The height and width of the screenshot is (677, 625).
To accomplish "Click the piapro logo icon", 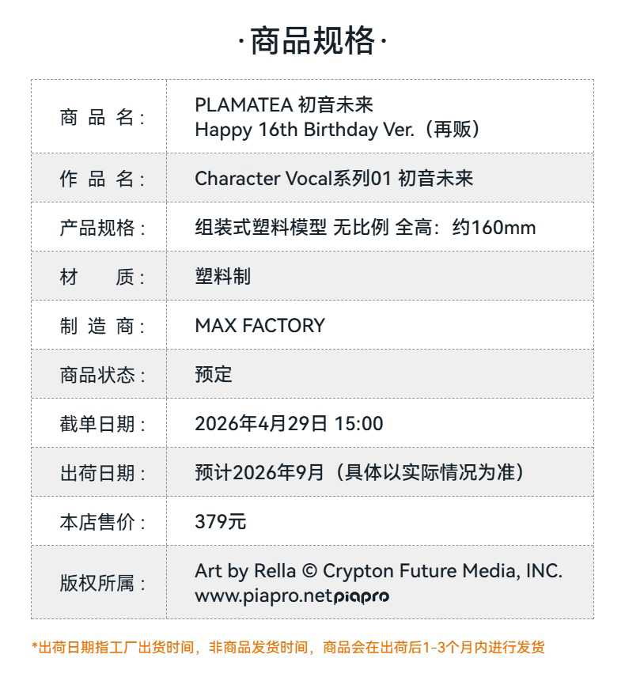I will 361,597.
